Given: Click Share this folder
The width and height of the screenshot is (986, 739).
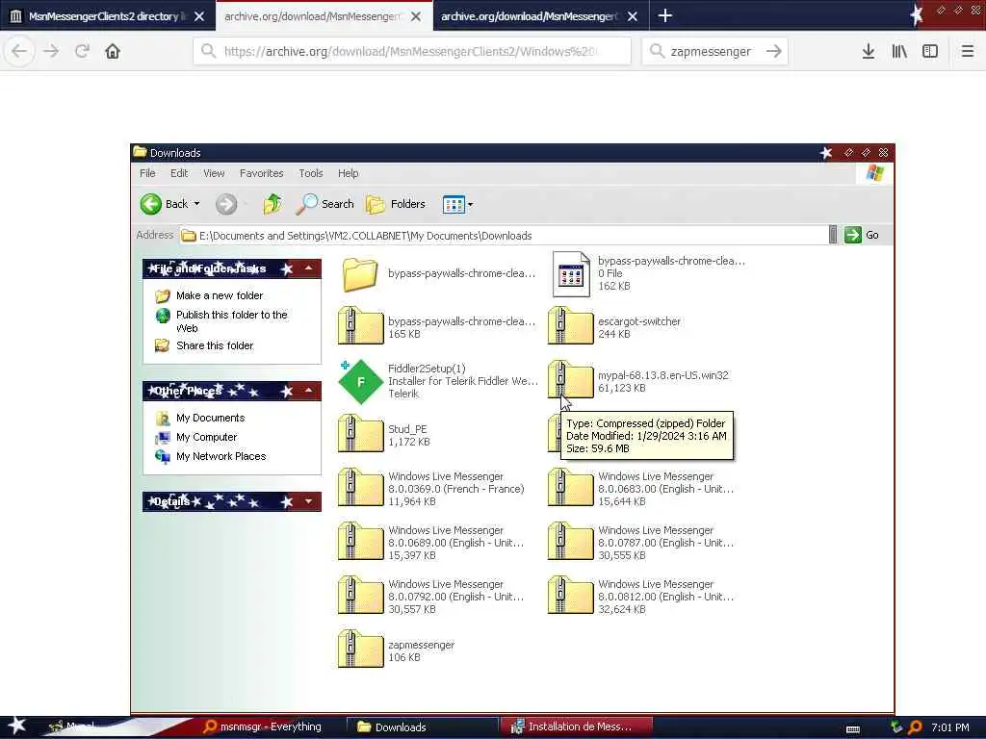Looking at the screenshot, I should pyautogui.click(x=215, y=345).
